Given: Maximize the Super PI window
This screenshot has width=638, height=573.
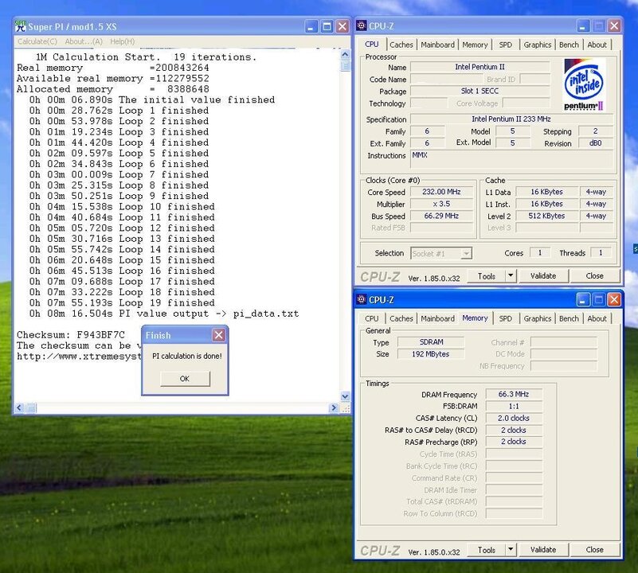Looking at the screenshot, I should 327,27.
